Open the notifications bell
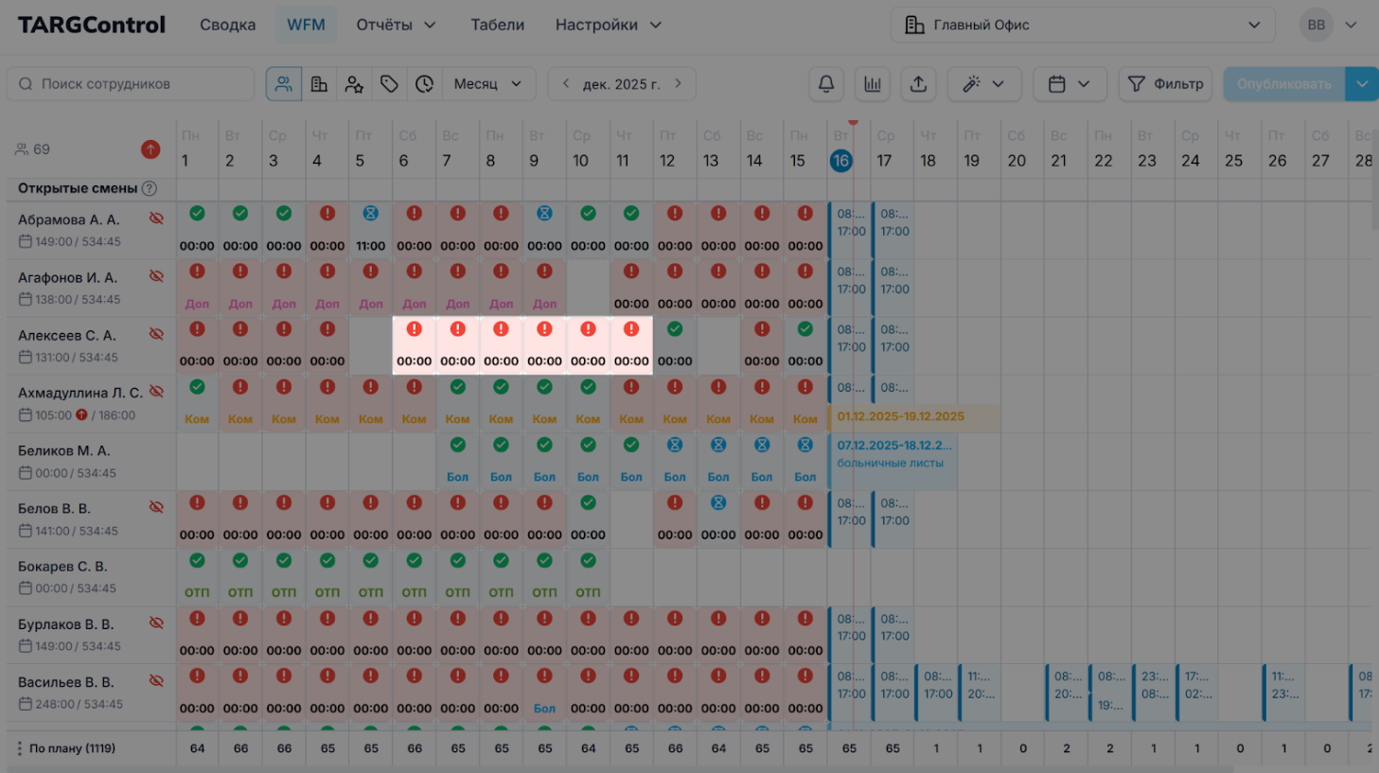The image size is (1379, 773). (825, 84)
